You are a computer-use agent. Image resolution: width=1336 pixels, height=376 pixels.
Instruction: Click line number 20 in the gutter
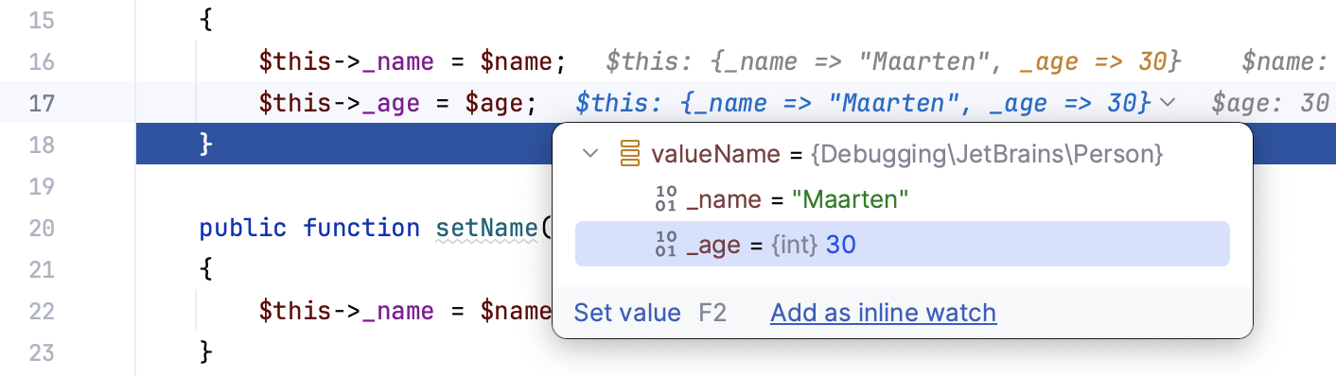point(42,228)
